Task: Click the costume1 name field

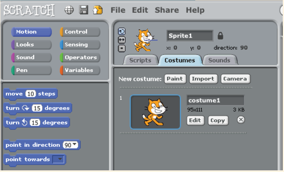Action: coord(215,100)
